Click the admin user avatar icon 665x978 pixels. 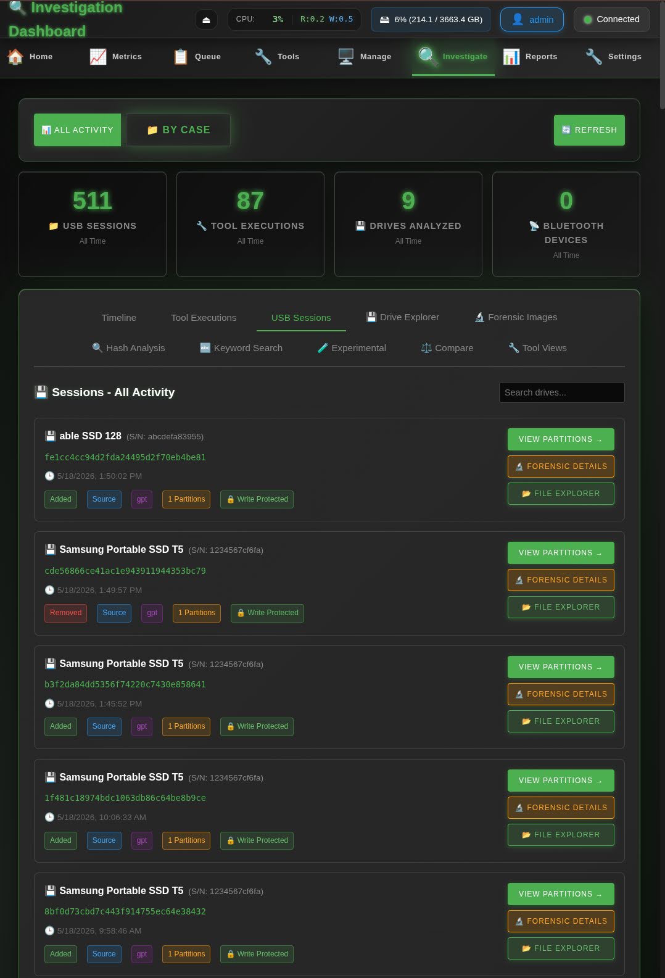[x=518, y=20]
